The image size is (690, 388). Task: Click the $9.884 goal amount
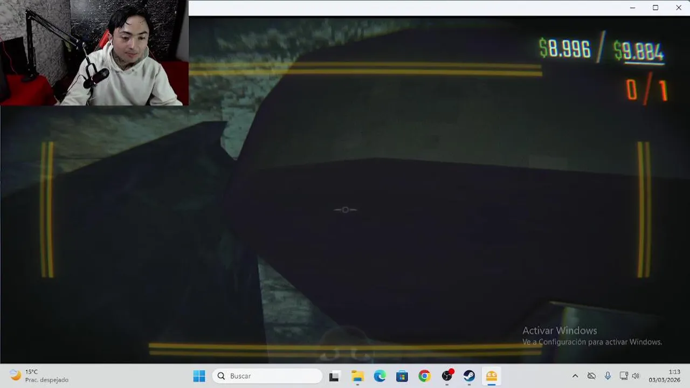pos(639,52)
